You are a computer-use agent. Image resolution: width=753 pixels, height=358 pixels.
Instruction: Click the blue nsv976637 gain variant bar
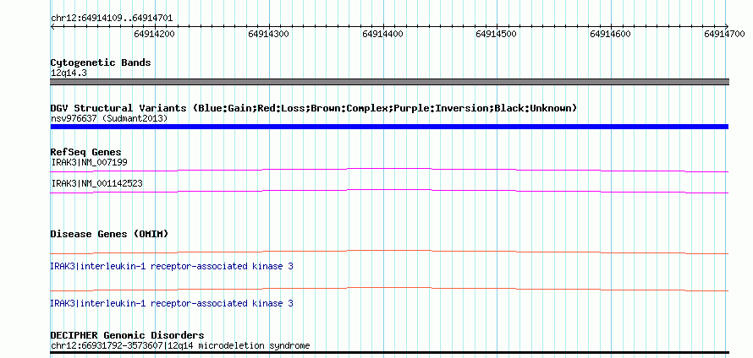(389, 127)
